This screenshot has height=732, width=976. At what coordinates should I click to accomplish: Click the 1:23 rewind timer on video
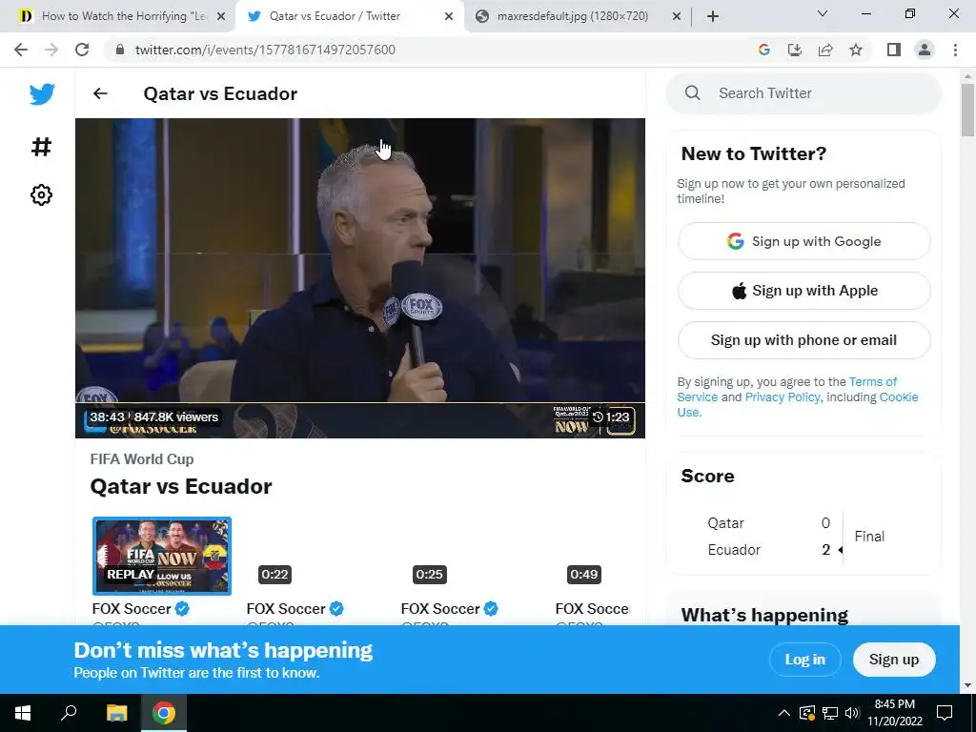coord(611,417)
